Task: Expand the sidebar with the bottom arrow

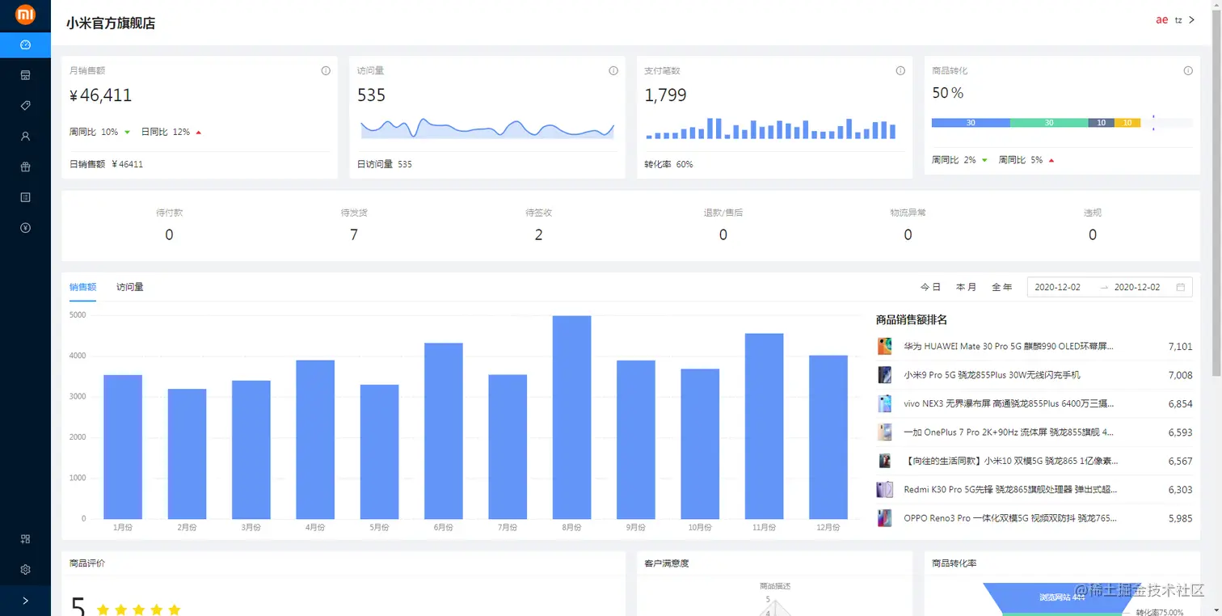Action: coord(25,601)
